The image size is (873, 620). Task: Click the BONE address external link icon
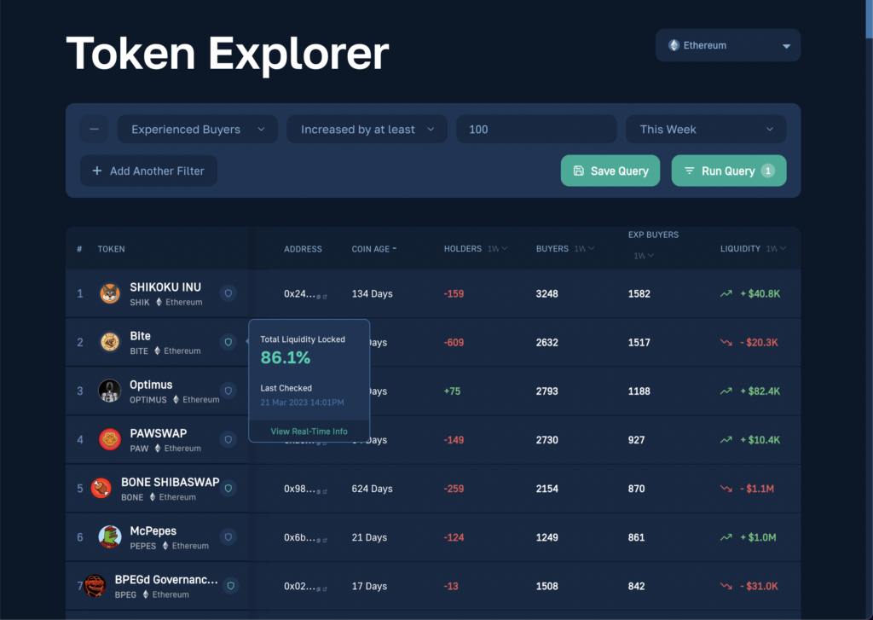pos(325,492)
